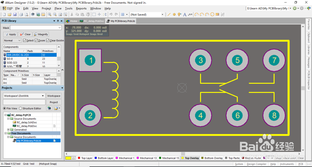Open the Tools menu
Viewport: 312px width, 167px height.
(x=69, y=8)
